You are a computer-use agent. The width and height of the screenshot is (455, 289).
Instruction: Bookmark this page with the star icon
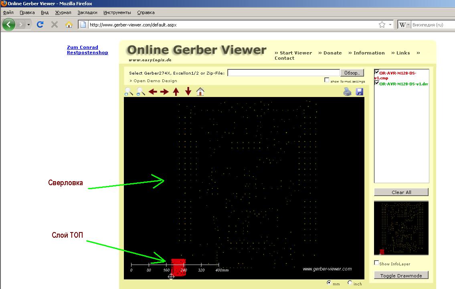[x=382, y=25]
